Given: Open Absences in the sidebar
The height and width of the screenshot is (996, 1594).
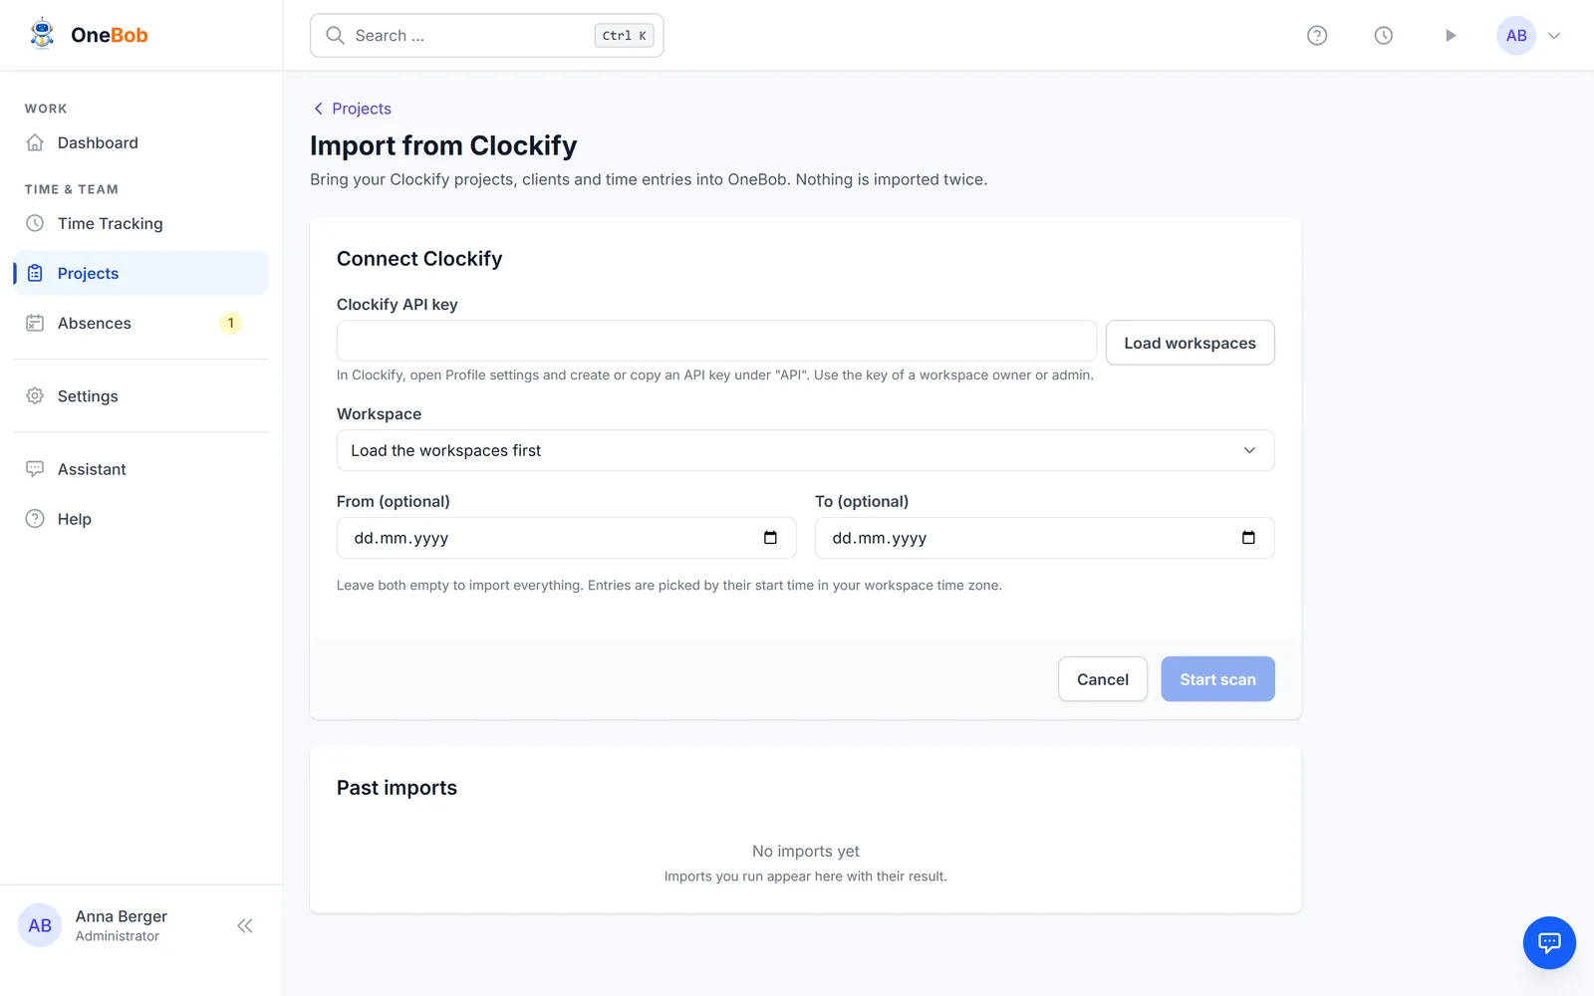Looking at the screenshot, I should tap(140, 323).
